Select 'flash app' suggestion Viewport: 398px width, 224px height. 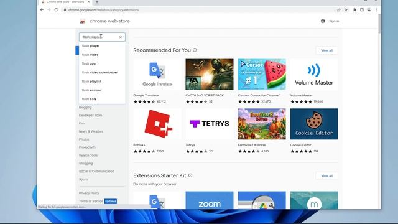[x=102, y=63]
